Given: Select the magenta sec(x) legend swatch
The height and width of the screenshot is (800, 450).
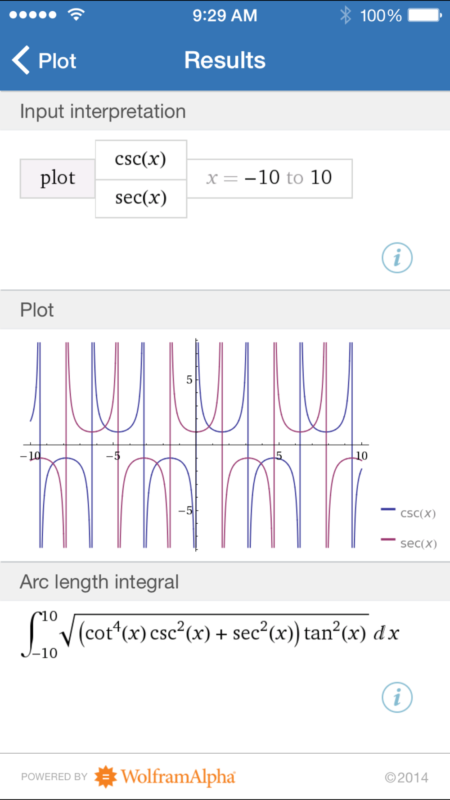Looking at the screenshot, I should [388, 539].
